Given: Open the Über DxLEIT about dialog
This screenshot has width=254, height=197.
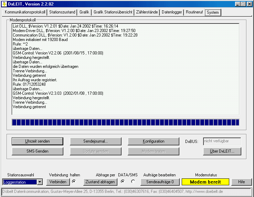Looking at the screenshot, I should tap(222, 151).
